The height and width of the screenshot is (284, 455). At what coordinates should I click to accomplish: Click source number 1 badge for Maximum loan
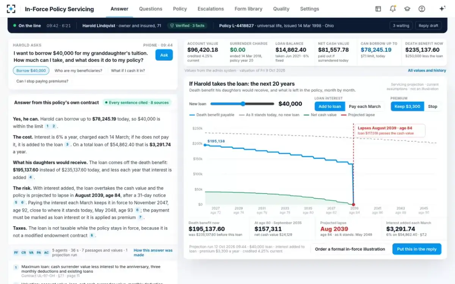click(16, 267)
